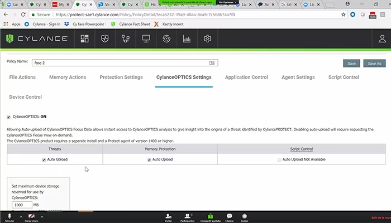The width and height of the screenshot is (391, 223).
Task: Expand video options arrow next to Iniciar video
Action: (42, 217)
